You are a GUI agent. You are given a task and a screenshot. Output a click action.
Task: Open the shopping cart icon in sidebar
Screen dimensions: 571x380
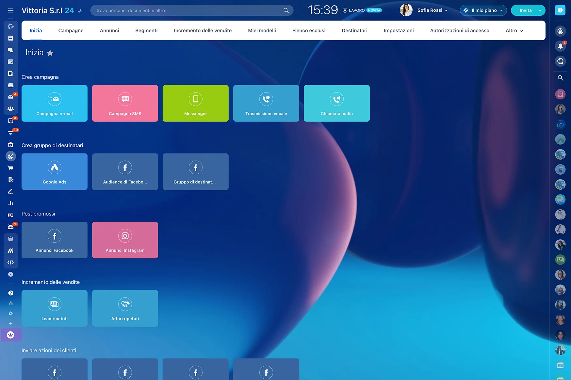[x=10, y=168]
